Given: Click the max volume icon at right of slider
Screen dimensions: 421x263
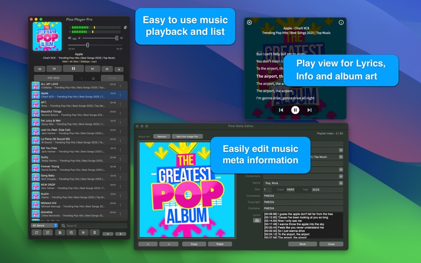Looking at the screenshot, I should 122,38.
